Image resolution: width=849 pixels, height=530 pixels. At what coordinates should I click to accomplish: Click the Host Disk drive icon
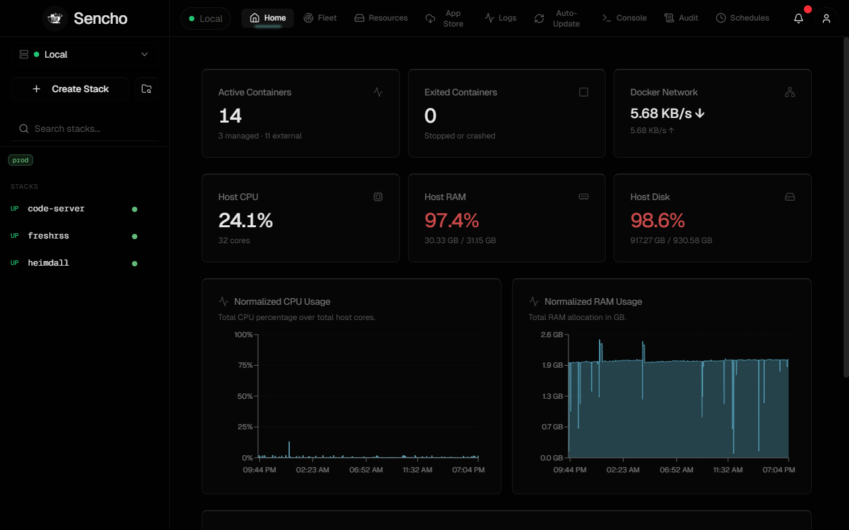pos(790,197)
